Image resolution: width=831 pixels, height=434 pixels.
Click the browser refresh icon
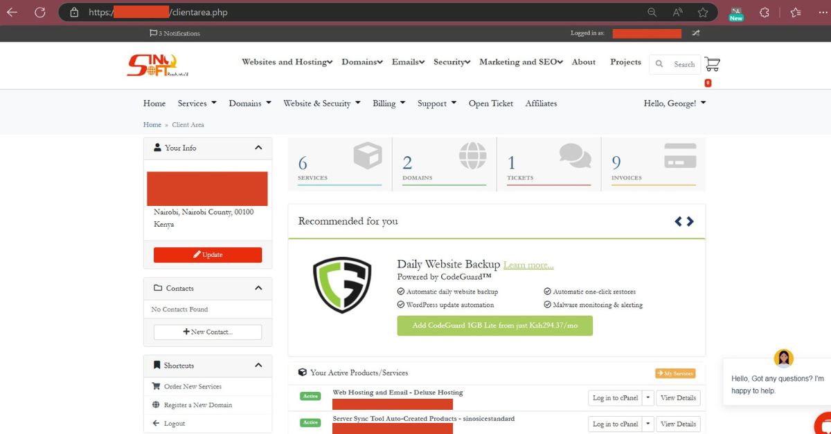(40, 12)
